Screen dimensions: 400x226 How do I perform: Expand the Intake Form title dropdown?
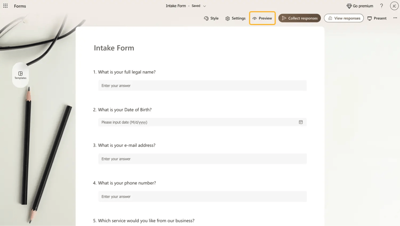click(204, 6)
